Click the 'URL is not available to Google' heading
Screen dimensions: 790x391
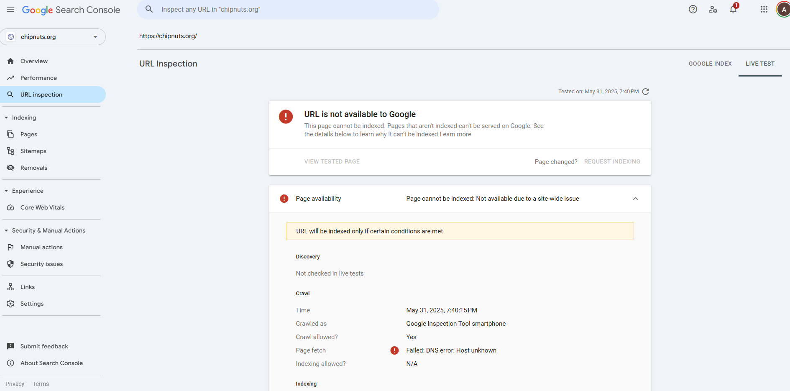(x=360, y=114)
